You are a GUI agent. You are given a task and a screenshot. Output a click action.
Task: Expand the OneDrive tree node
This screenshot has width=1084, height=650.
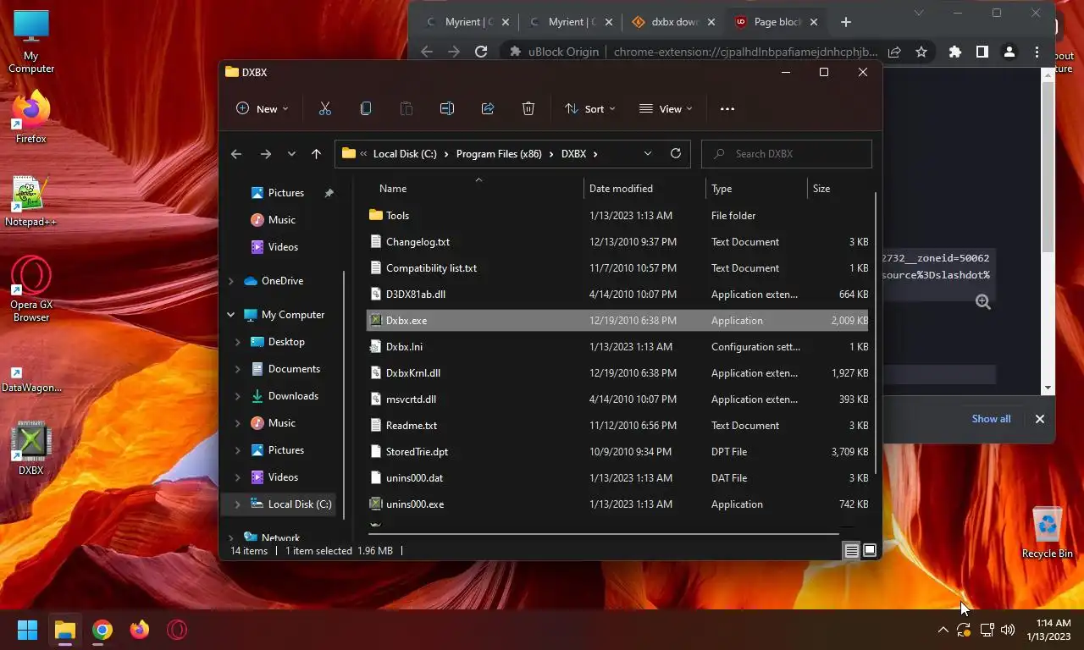230,281
